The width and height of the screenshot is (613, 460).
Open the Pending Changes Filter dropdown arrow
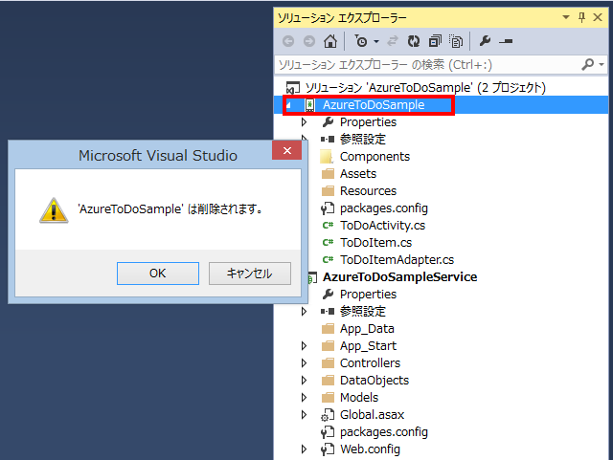pos(376,41)
